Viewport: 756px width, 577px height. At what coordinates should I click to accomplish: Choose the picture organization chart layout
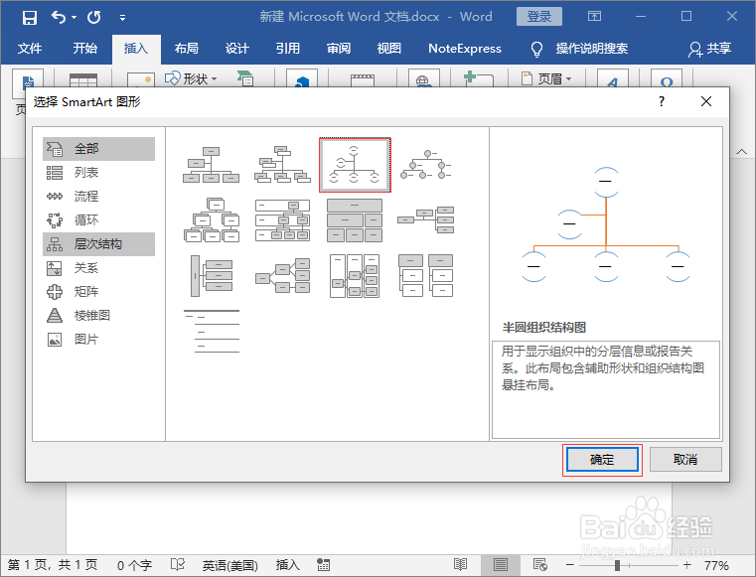[x=282, y=165]
